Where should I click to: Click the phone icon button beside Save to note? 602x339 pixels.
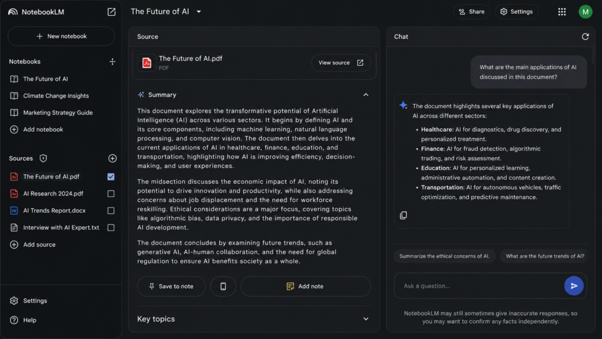(x=223, y=286)
